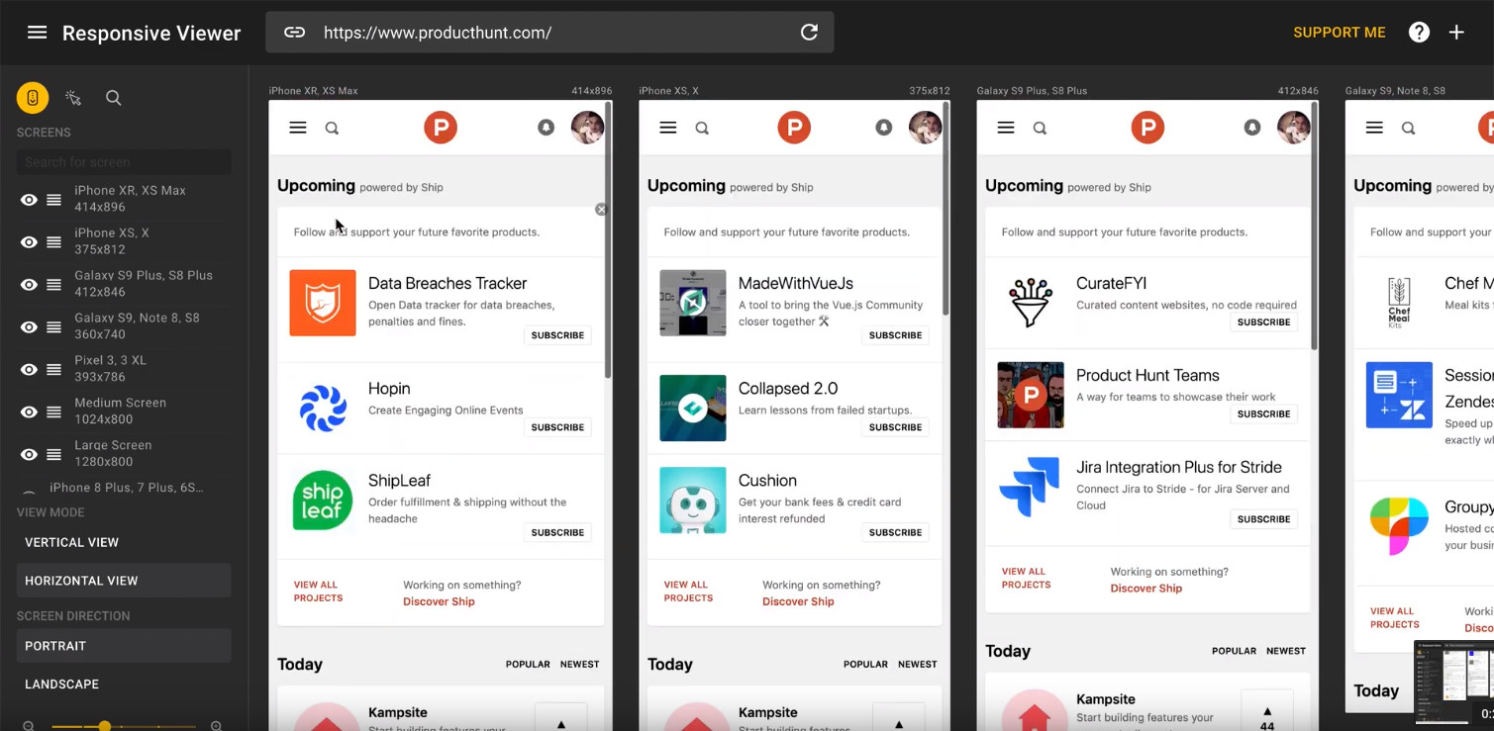Open notifications bell in Galaxy S9 Plus screen

click(x=1252, y=128)
